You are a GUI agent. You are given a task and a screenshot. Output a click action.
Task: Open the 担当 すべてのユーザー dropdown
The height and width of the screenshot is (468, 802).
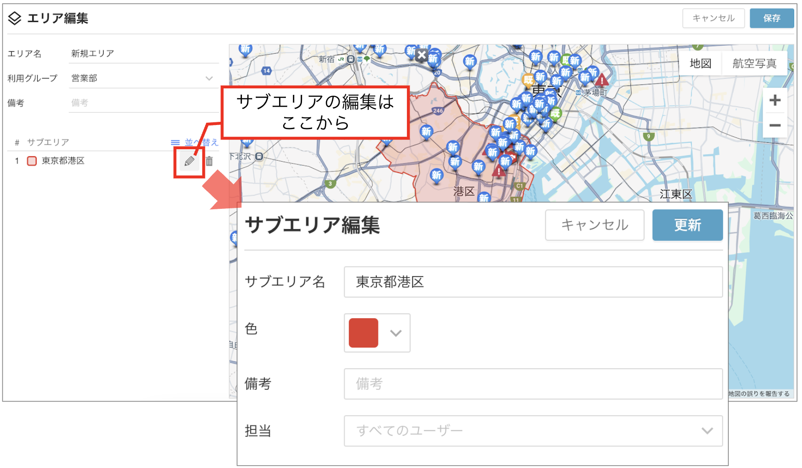pyautogui.click(x=533, y=431)
